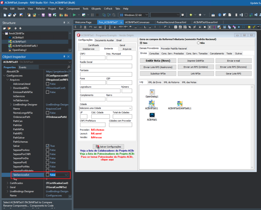This screenshot has width=261, height=210.
Task: Open the GExperts menu
Action: 96,9
